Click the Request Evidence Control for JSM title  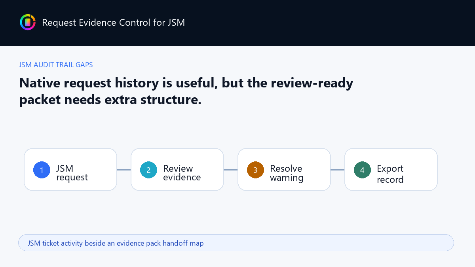coord(113,23)
